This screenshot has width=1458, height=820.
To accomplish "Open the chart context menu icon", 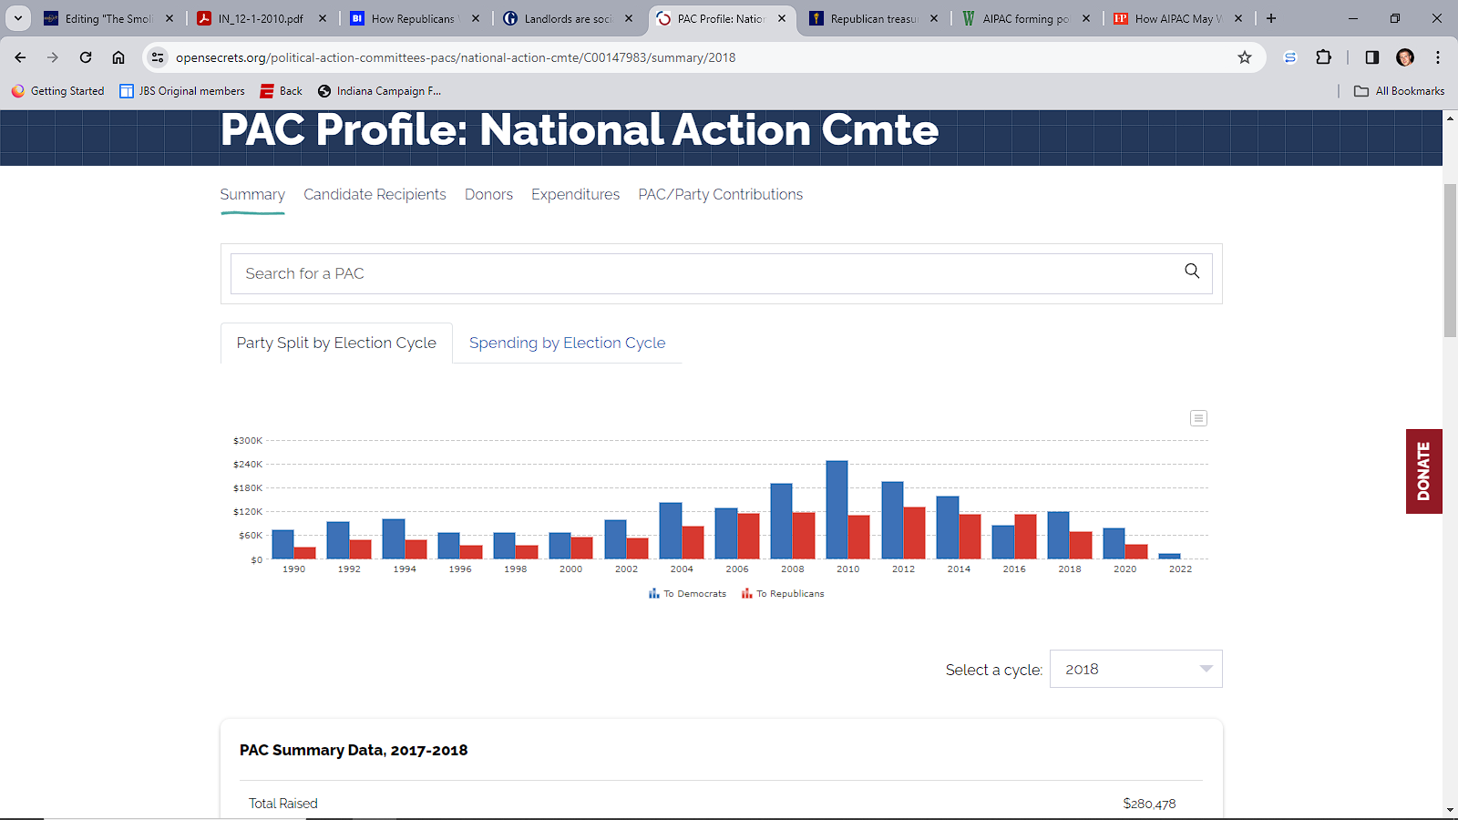I will pos(1198,418).
